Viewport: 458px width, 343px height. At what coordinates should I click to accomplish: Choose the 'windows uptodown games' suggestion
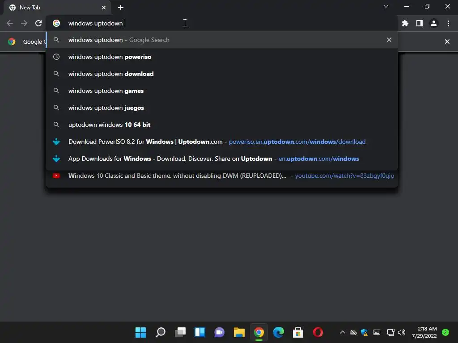tap(222, 91)
